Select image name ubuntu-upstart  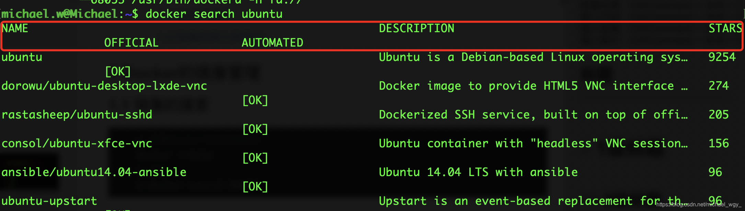(x=49, y=201)
